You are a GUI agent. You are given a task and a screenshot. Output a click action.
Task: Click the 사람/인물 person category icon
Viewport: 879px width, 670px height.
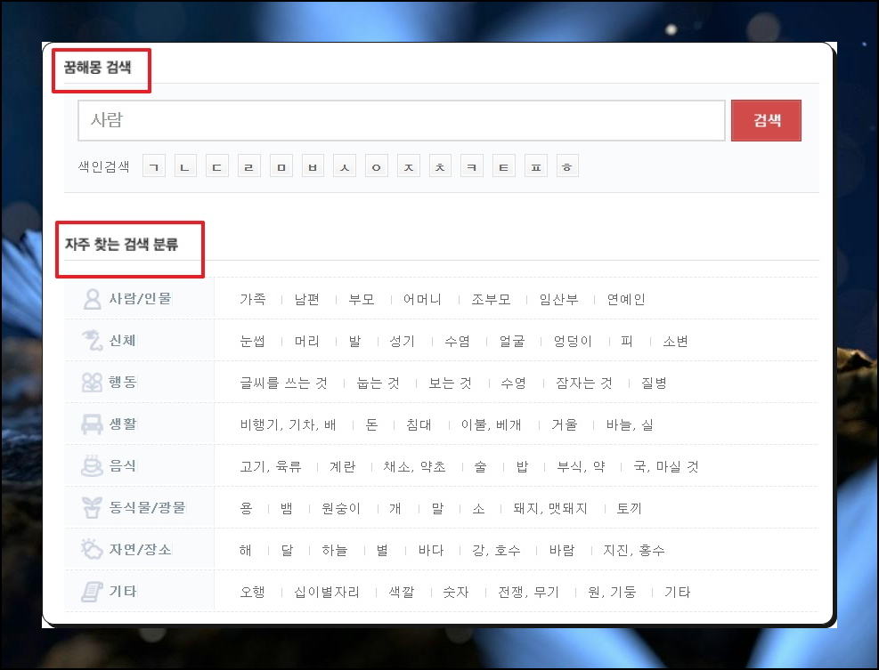point(92,299)
